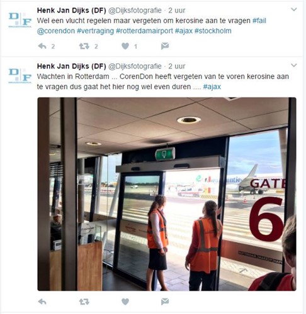This screenshot has width=306, height=314.
Task: Enlarge the Gate 6 airport photo
Action: (167, 194)
